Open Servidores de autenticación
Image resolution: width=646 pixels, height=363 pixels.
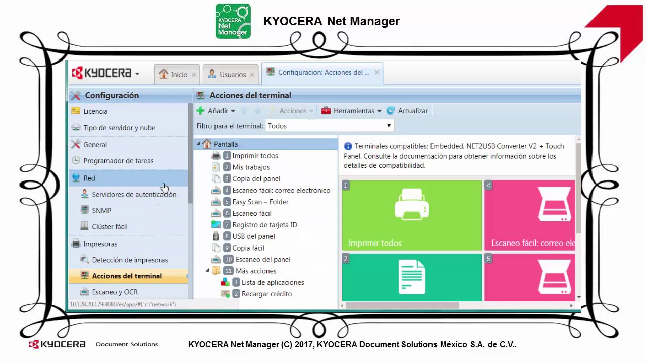129,194
